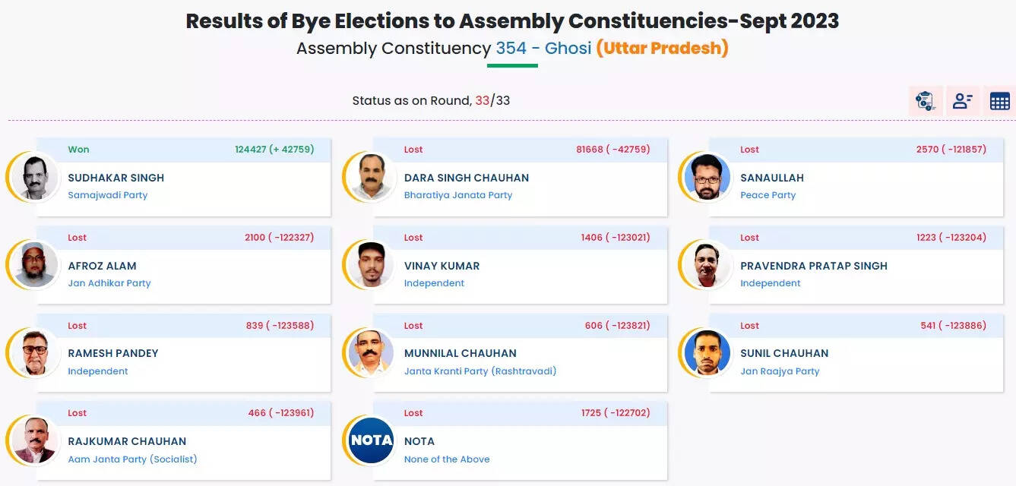Click Dara Singh Chauhan's photo
1016x486 pixels.
[x=372, y=178]
